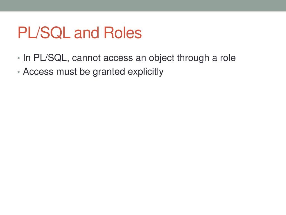Click the first bullet dot before 'In PL/SQL'

pos(18,58)
